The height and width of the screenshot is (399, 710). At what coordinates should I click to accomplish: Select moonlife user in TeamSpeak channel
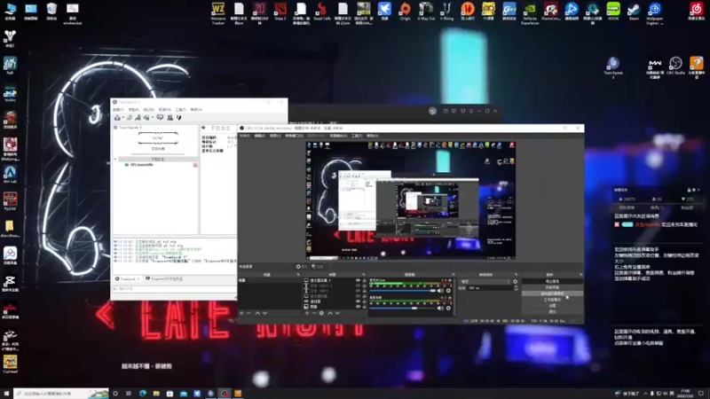pyautogui.click(x=142, y=165)
